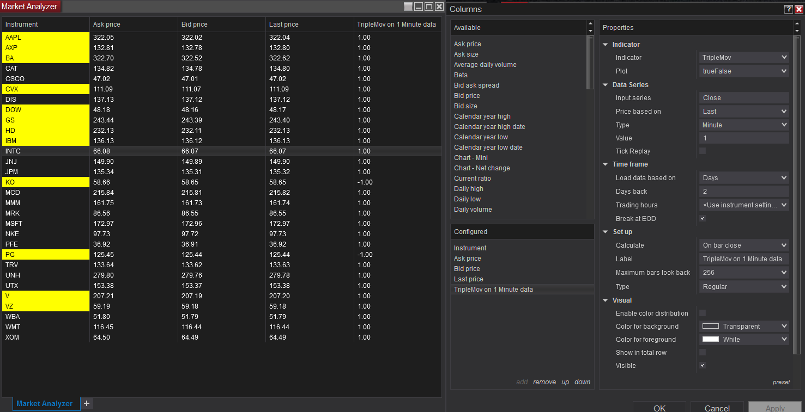Select Beta in Available list
Viewport: 805px width, 412px height.
(x=461, y=75)
